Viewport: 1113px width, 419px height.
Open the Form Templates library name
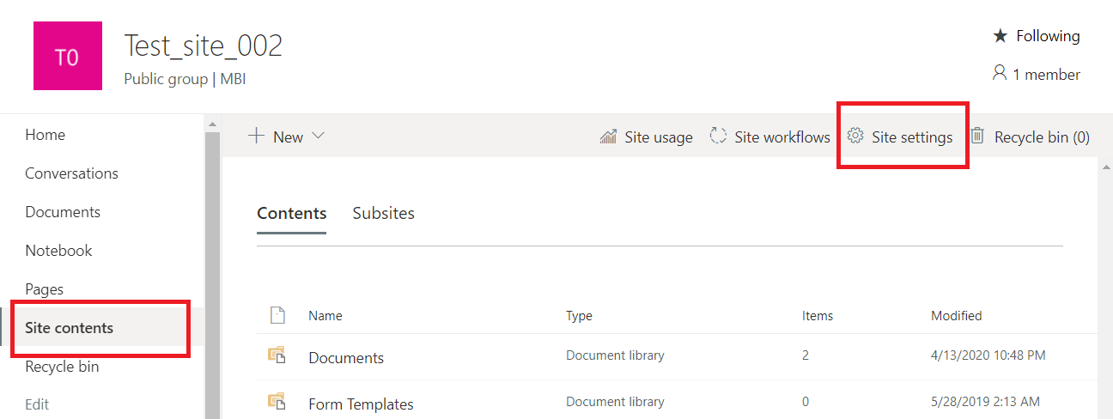coord(361,404)
